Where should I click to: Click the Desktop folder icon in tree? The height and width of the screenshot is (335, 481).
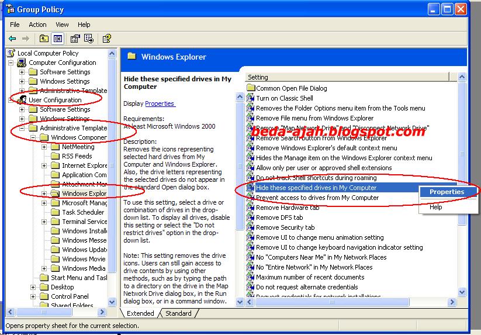pyautogui.click(x=44, y=287)
